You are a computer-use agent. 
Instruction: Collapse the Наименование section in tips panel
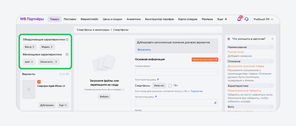tap(272, 47)
